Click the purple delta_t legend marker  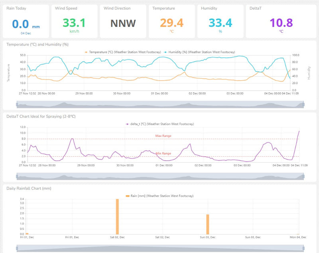[128, 124]
